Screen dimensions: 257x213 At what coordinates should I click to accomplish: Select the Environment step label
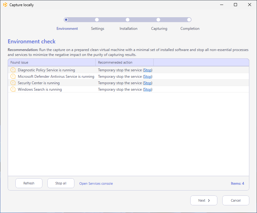pyautogui.click(x=67, y=29)
